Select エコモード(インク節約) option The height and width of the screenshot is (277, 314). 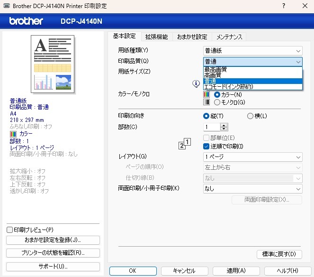253,87
